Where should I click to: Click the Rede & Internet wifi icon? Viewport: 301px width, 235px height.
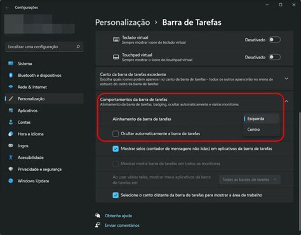tap(11, 87)
